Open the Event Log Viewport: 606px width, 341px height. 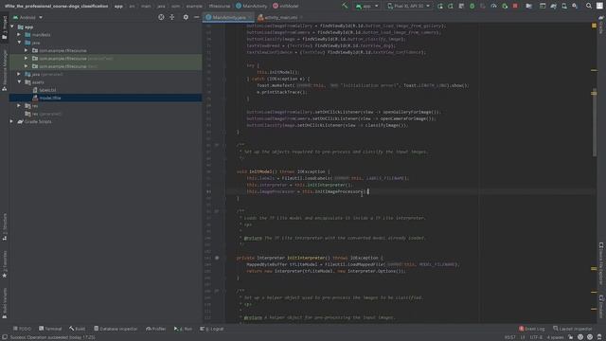532,329
